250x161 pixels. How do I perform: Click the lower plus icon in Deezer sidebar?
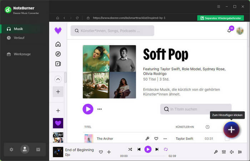click(58, 111)
